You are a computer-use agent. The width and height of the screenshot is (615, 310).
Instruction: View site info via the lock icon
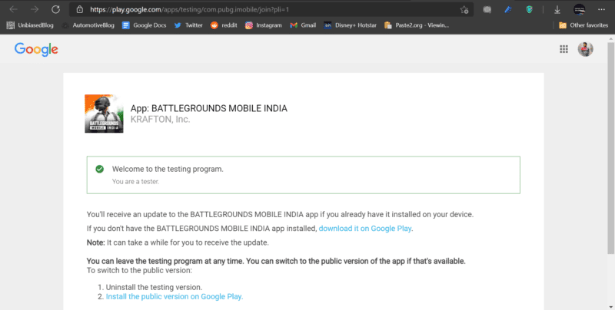point(80,9)
